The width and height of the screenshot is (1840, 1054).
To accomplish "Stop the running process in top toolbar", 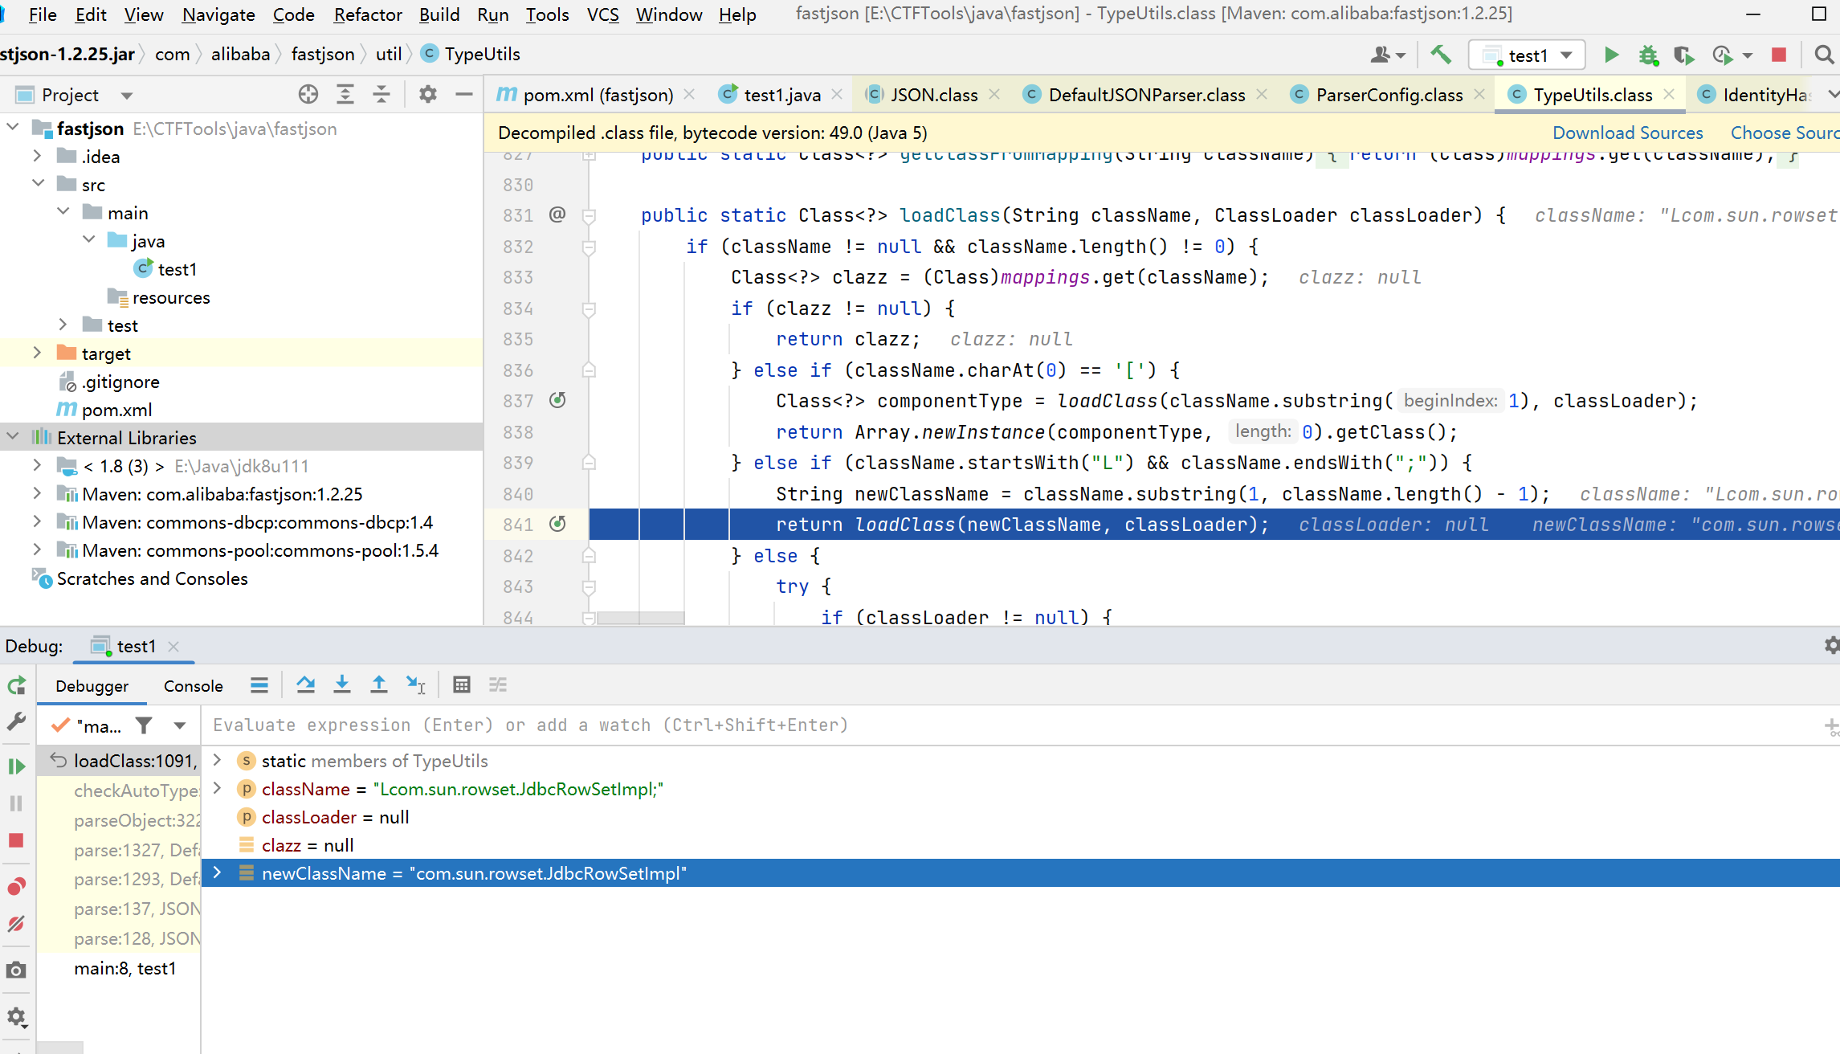I will [x=1779, y=55].
